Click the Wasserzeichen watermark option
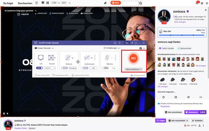The width and height of the screenshot is (209, 131). (80, 75)
